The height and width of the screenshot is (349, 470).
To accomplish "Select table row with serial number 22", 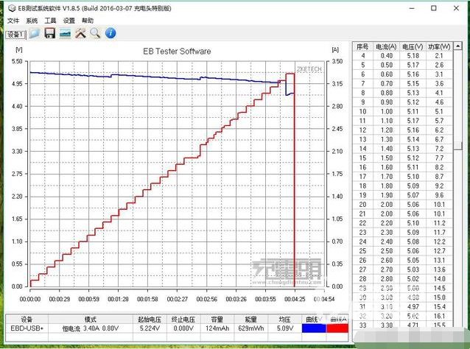I will coord(402,223).
